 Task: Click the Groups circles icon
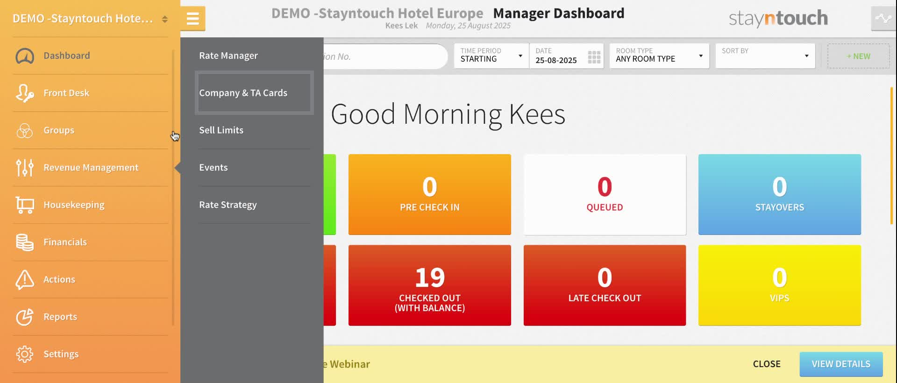25,130
